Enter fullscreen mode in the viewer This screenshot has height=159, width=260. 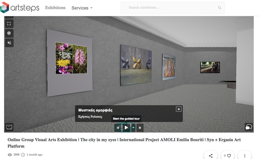(x=9, y=24)
